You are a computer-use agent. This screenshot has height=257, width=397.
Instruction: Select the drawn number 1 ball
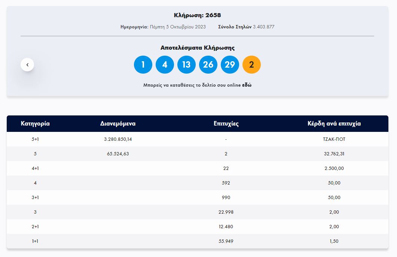coord(143,64)
